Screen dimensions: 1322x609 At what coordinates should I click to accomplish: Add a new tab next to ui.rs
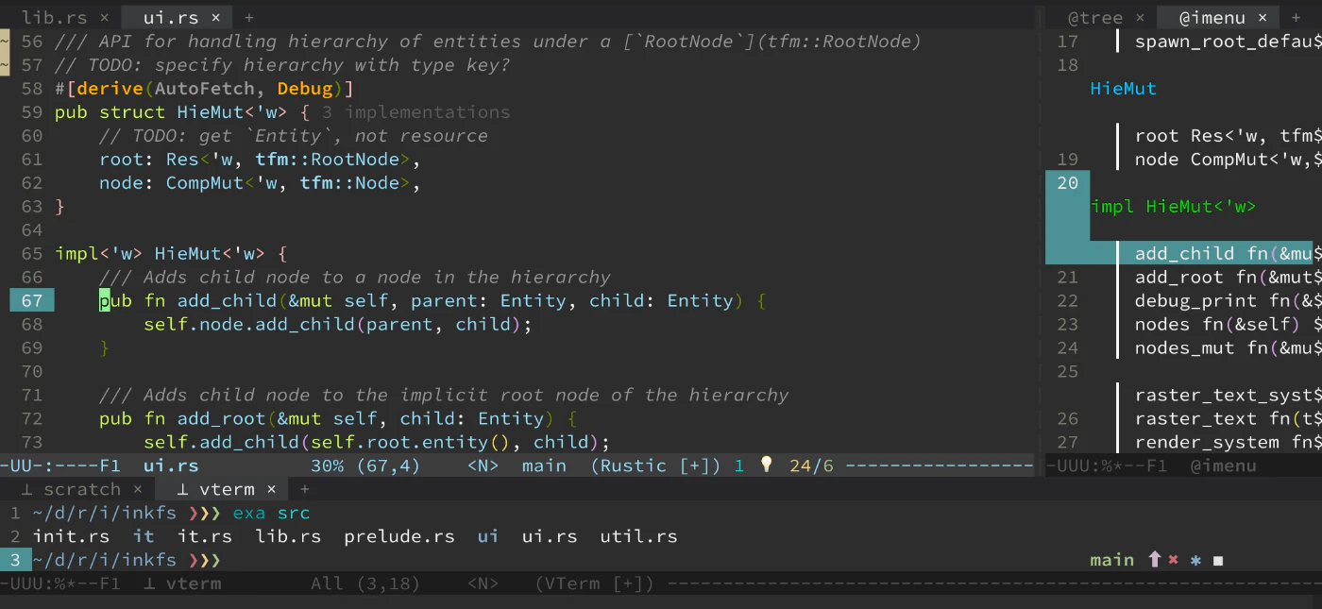tap(249, 17)
